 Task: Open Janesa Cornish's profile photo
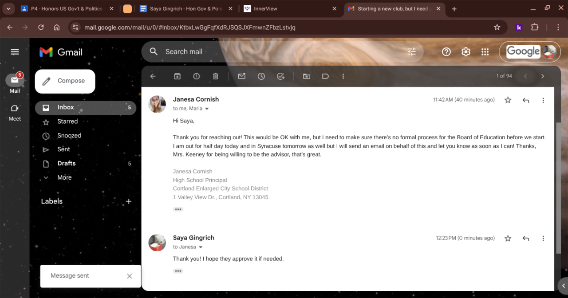click(x=157, y=104)
